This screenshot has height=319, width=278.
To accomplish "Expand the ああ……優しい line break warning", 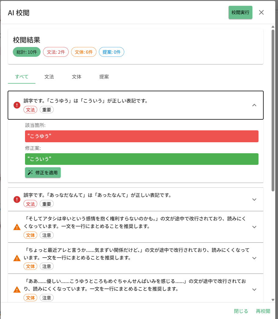I will (x=254, y=289).
